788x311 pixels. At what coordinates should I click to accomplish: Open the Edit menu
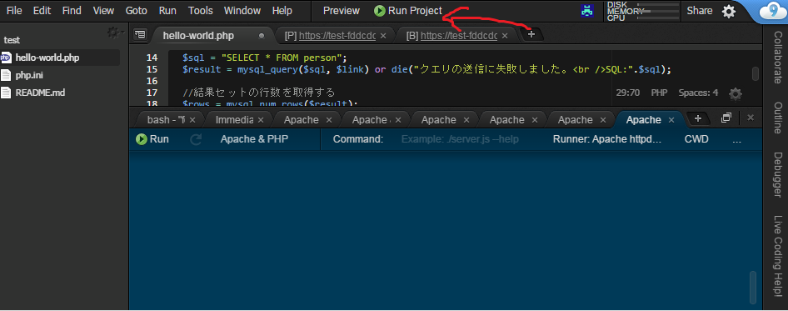coord(42,11)
